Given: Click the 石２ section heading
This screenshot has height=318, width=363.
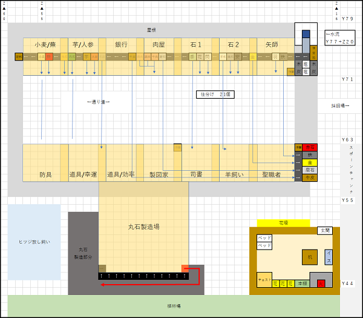Looking at the screenshot, I should [x=234, y=44].
